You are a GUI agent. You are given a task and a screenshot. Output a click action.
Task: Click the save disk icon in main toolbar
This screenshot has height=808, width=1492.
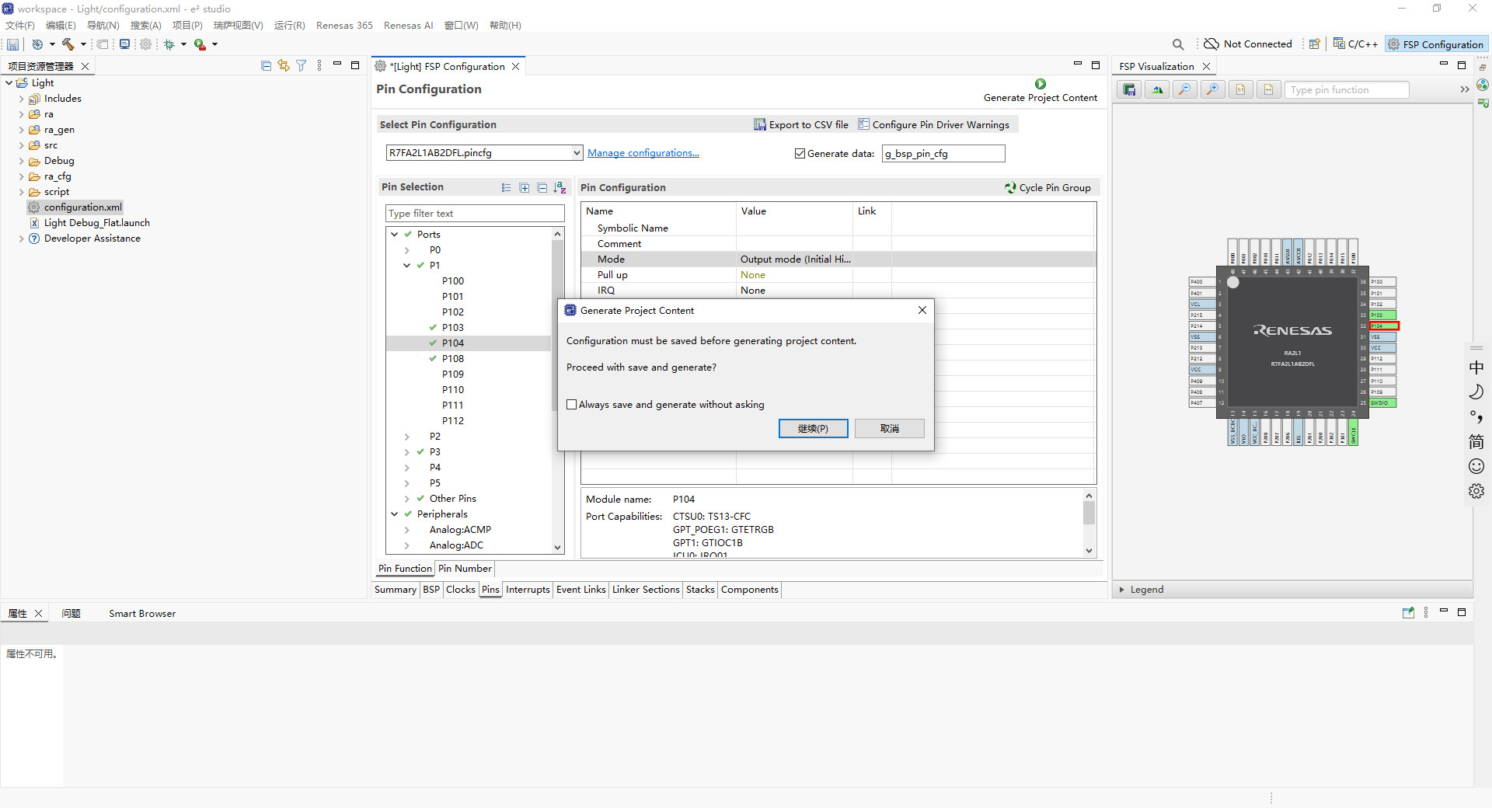click(x=12, y=44)
